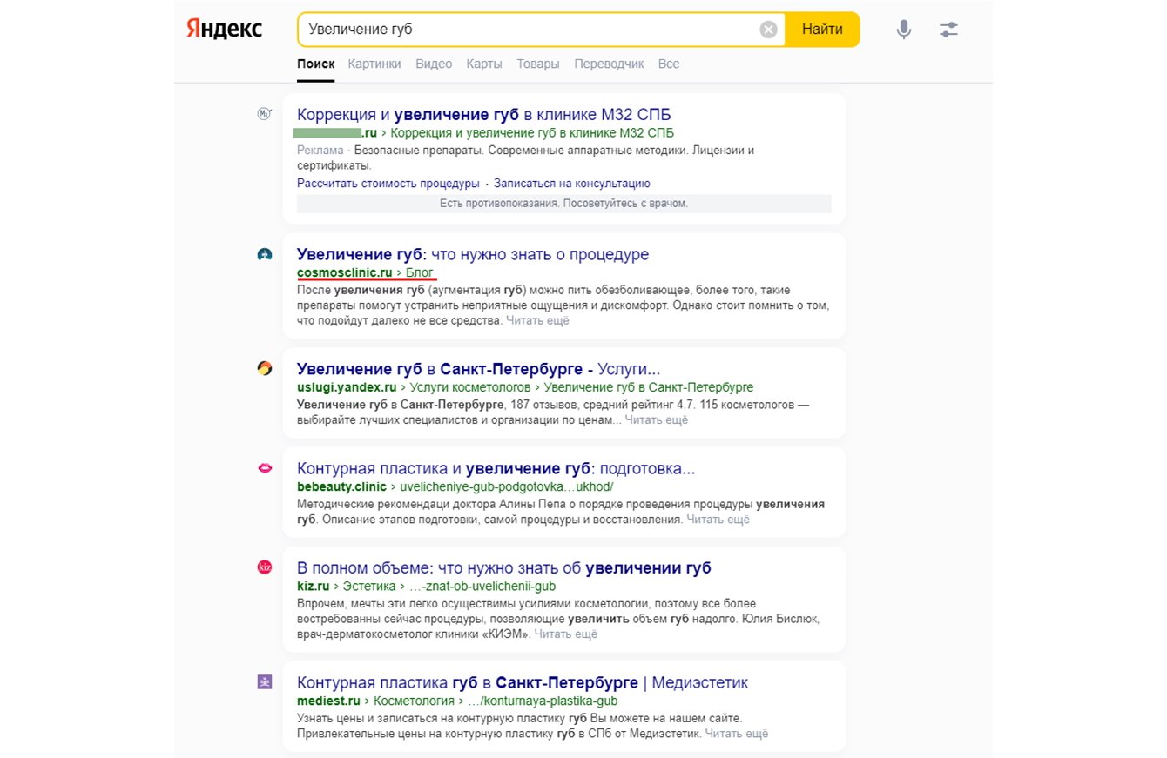Screen dimensions: 1167x758
Task: Click the mediest.ru favicon
Action: click(x=265, y=682)
